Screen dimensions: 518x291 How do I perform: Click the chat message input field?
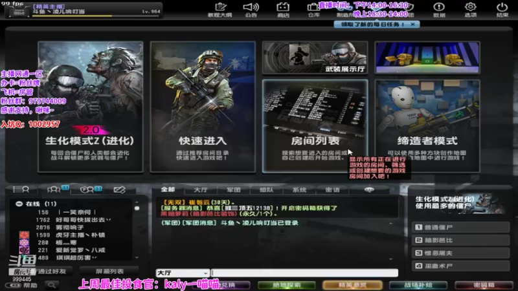click(304, 273)
